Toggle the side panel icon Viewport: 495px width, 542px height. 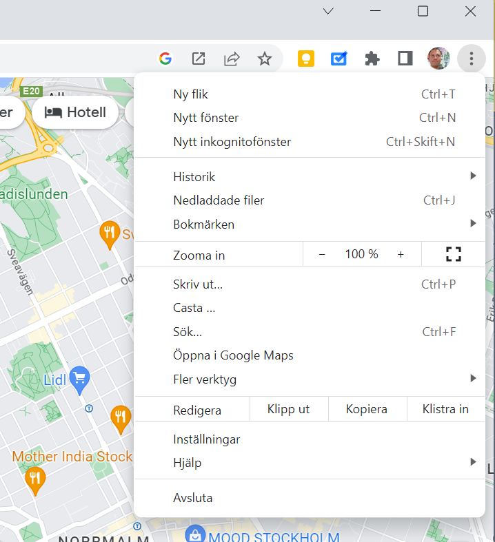[405, 59]
